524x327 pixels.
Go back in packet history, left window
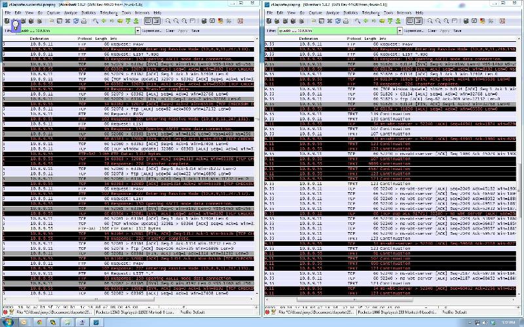pyautogui.click(x=103, y=21)
